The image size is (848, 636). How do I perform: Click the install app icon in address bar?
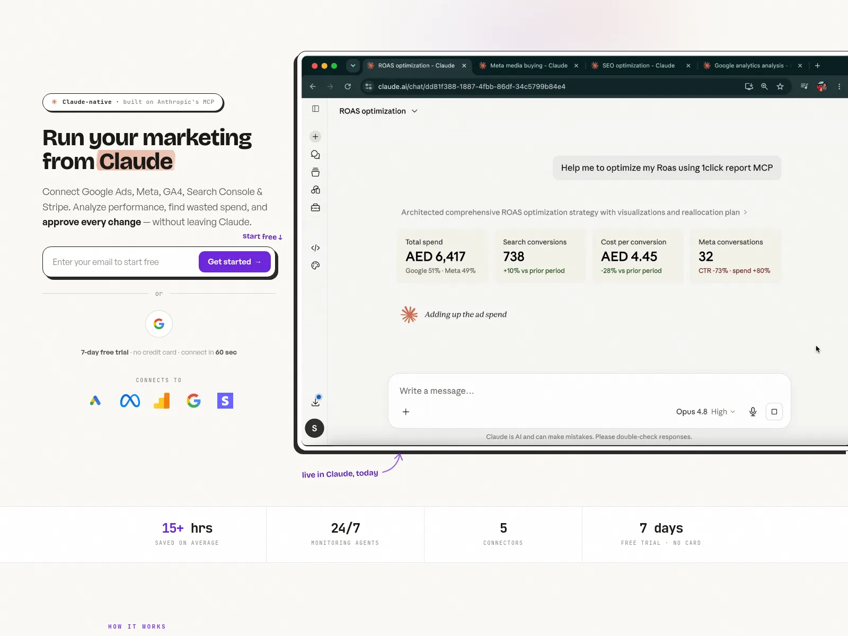[749, 86]
